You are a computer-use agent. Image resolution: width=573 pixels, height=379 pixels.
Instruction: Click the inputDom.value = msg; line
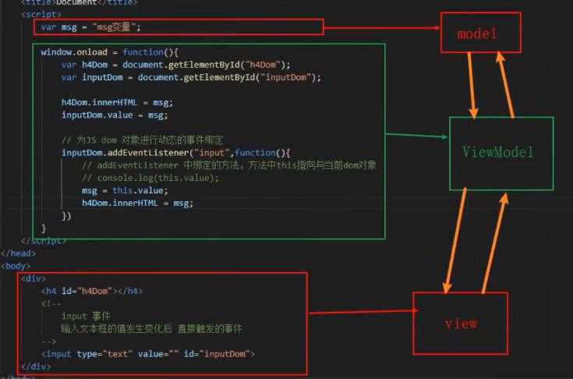pyautogui.click(x=115, y=115)
